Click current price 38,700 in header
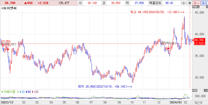This screenshot has width=208, height=105. pos(10,3)
